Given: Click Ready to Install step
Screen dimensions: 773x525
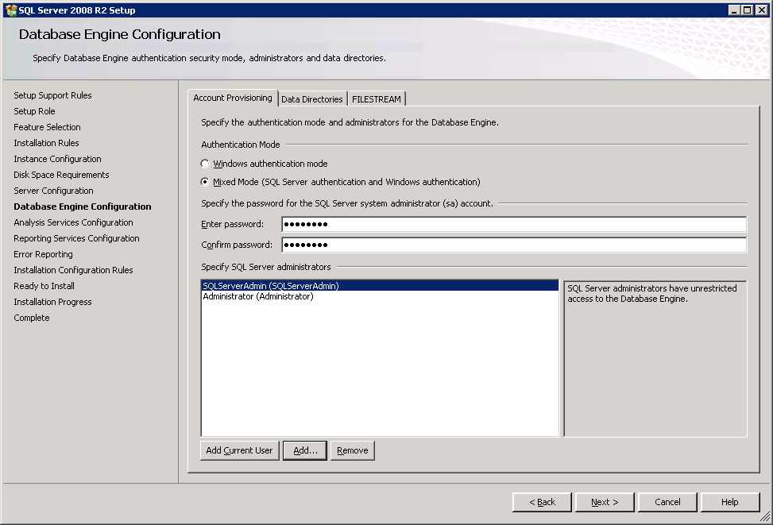Looking at the screenshot, I should (x=44, y=286).
